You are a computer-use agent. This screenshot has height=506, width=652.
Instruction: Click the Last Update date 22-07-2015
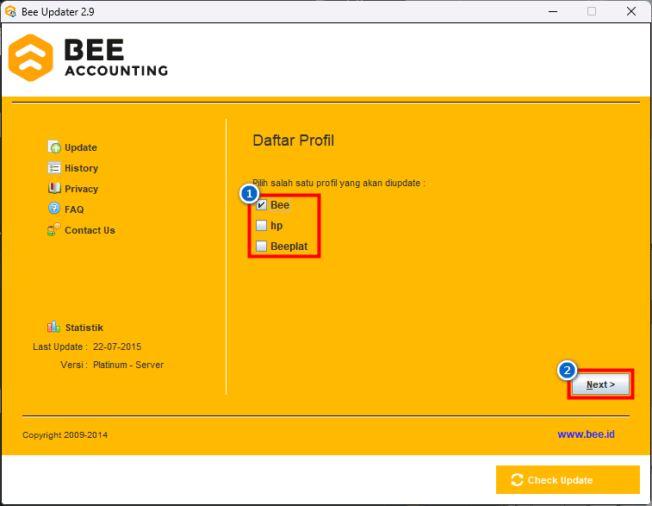(117, 347)
